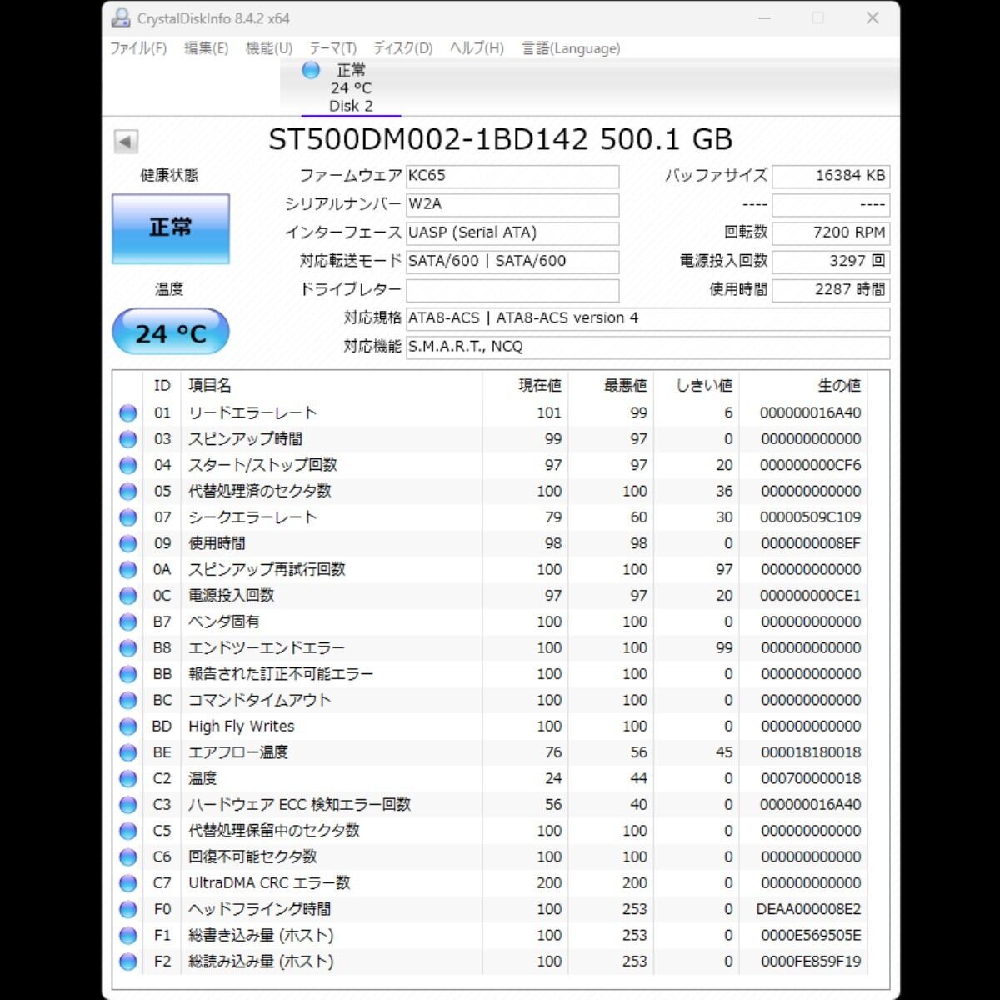Select raw value 0000FE859F19
Viewport: 1000px width, 1000px height.
coord(810,961)
